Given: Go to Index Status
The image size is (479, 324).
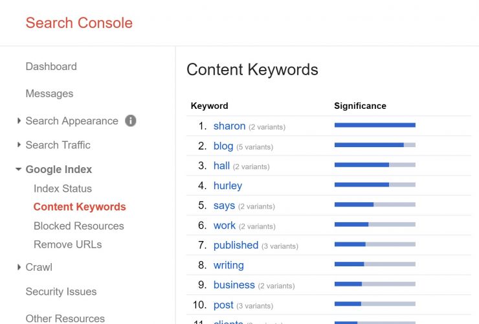Looking at the screenshot, I should pyautogui.click(x=63, y=189).
